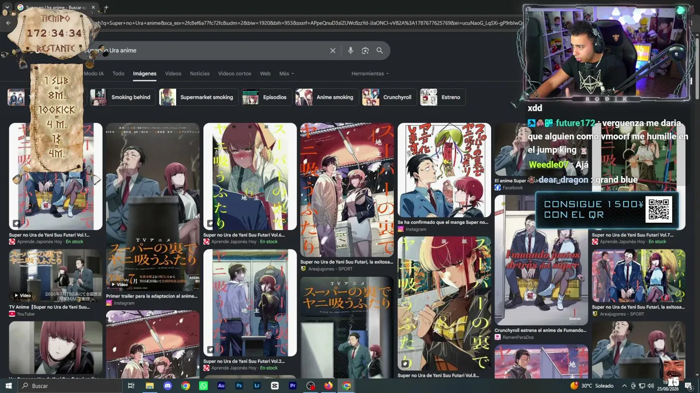Open Firefox from the taskbar
Screen dimensions: 700x393
tap(328, 386)
